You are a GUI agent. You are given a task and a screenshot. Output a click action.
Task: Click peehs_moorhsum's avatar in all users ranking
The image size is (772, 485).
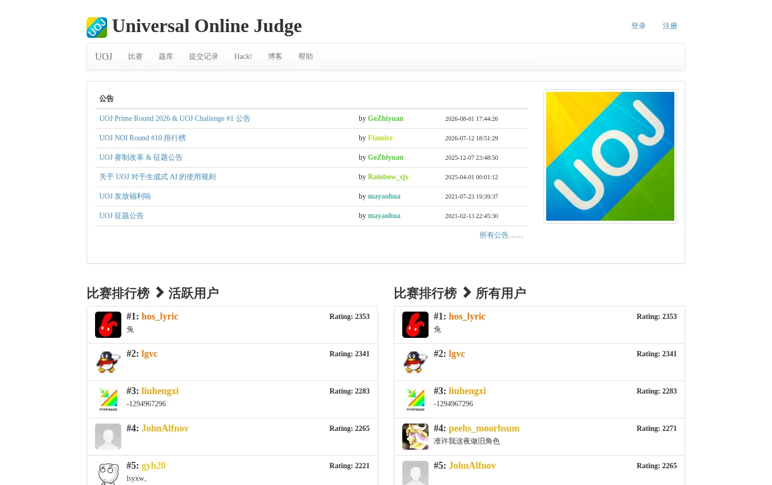[x=415, y=437]
